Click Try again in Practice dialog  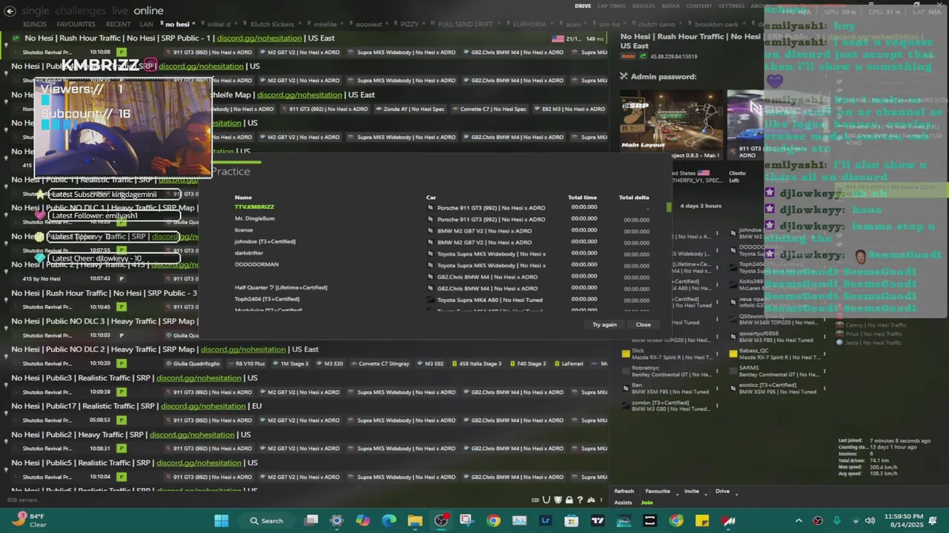tap(604, 324)
